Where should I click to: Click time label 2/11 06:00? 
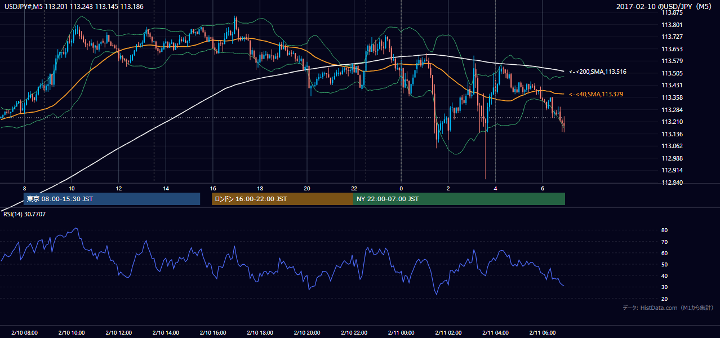click(x=542, y=333)
